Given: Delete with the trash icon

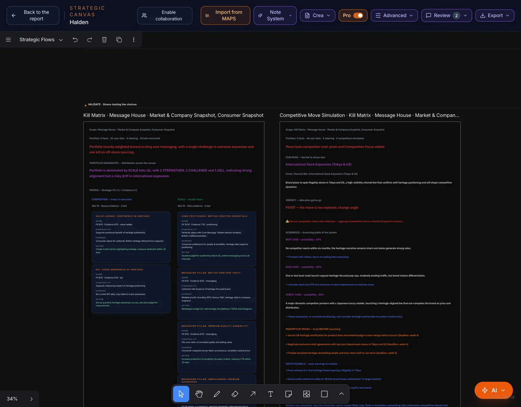Looking at the screenshot, I should 104,40.
